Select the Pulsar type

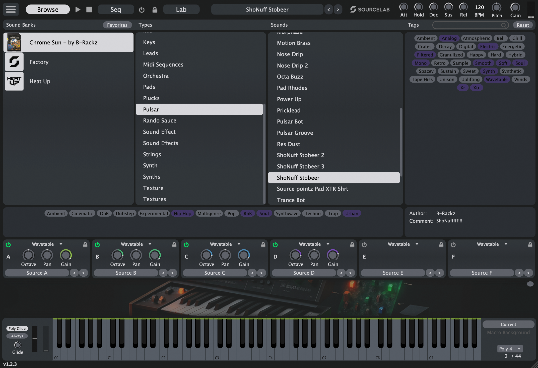(x=199, y=109)
